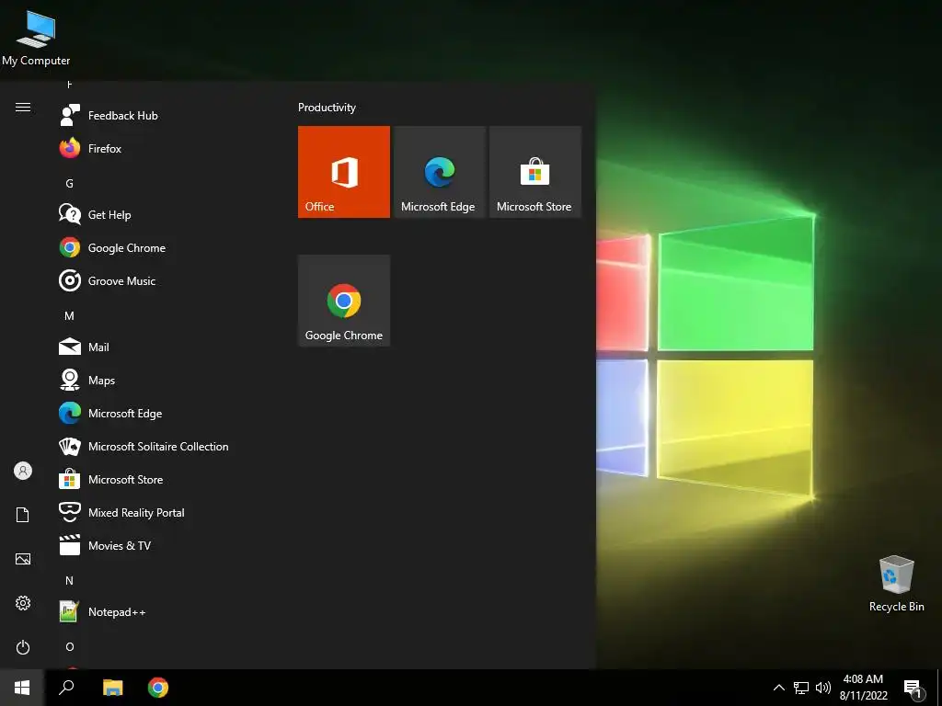The width and height of the screenshot is (942, 706).
Task: Open taskbar search magnifier
Action: pyautogui.click(x=66, y=688)
